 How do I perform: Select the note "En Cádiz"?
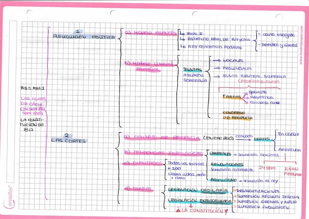point(288,134)
